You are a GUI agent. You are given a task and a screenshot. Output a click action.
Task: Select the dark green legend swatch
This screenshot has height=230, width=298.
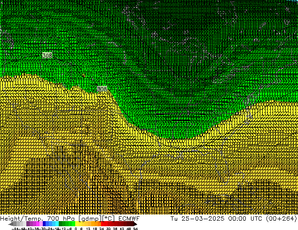click(61, 223)
